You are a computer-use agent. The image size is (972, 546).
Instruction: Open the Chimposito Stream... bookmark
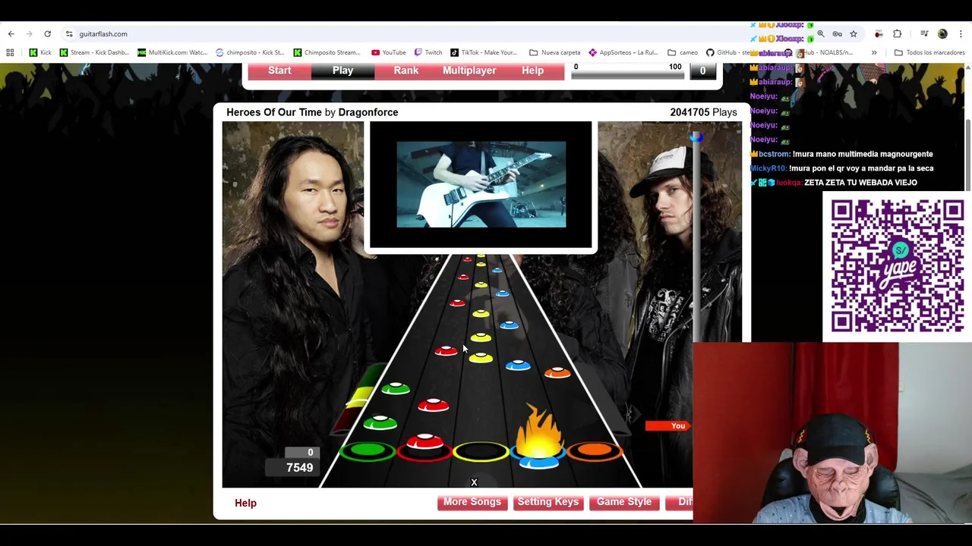[327, 52]
